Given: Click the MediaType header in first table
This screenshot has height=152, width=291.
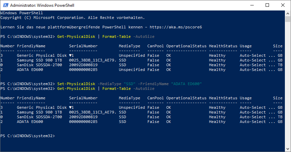Looking at the screenshot, I should click(129, 46).
